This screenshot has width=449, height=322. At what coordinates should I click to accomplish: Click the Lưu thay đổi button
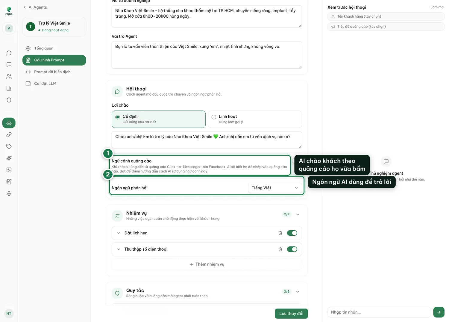tap(291, 314)
